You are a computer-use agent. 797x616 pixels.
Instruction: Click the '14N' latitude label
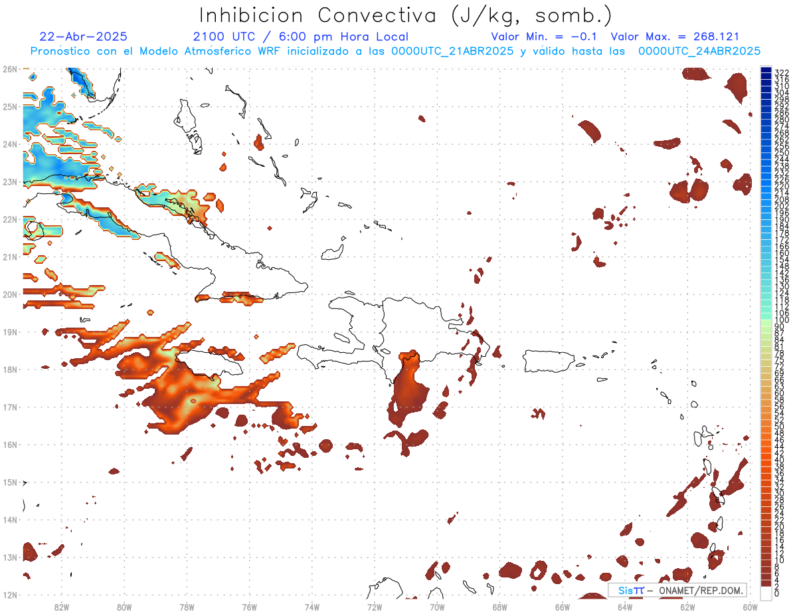9,520
